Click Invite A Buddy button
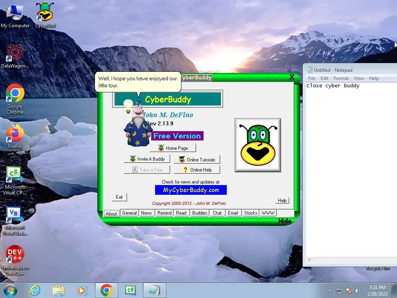397x298 pixels. 147,159
